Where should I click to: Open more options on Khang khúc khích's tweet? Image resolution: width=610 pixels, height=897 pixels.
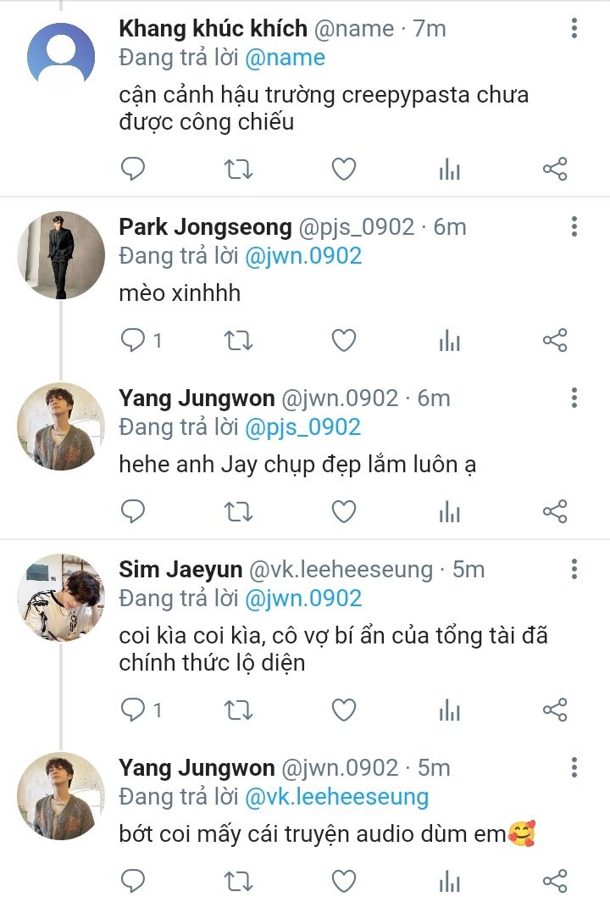click(574, 29)
